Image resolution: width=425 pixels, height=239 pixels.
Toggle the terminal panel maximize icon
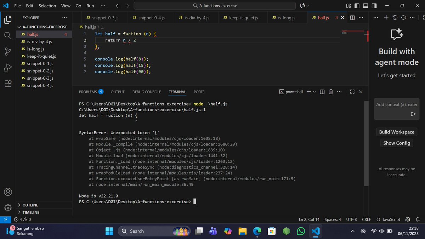[x=352, y=91]
